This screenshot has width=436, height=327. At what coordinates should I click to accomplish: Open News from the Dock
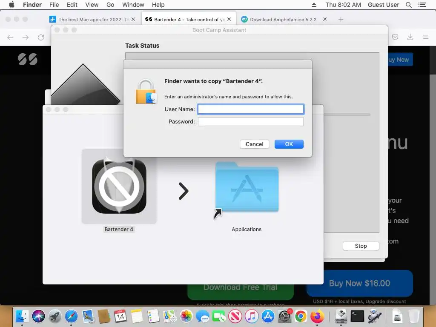tap(235, 316)
